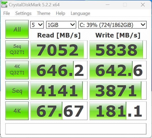Image resolution: width=152 pixels, height=138 pixels.
Task: Run all benchmarks with the All button
Action: pos(17,29)
